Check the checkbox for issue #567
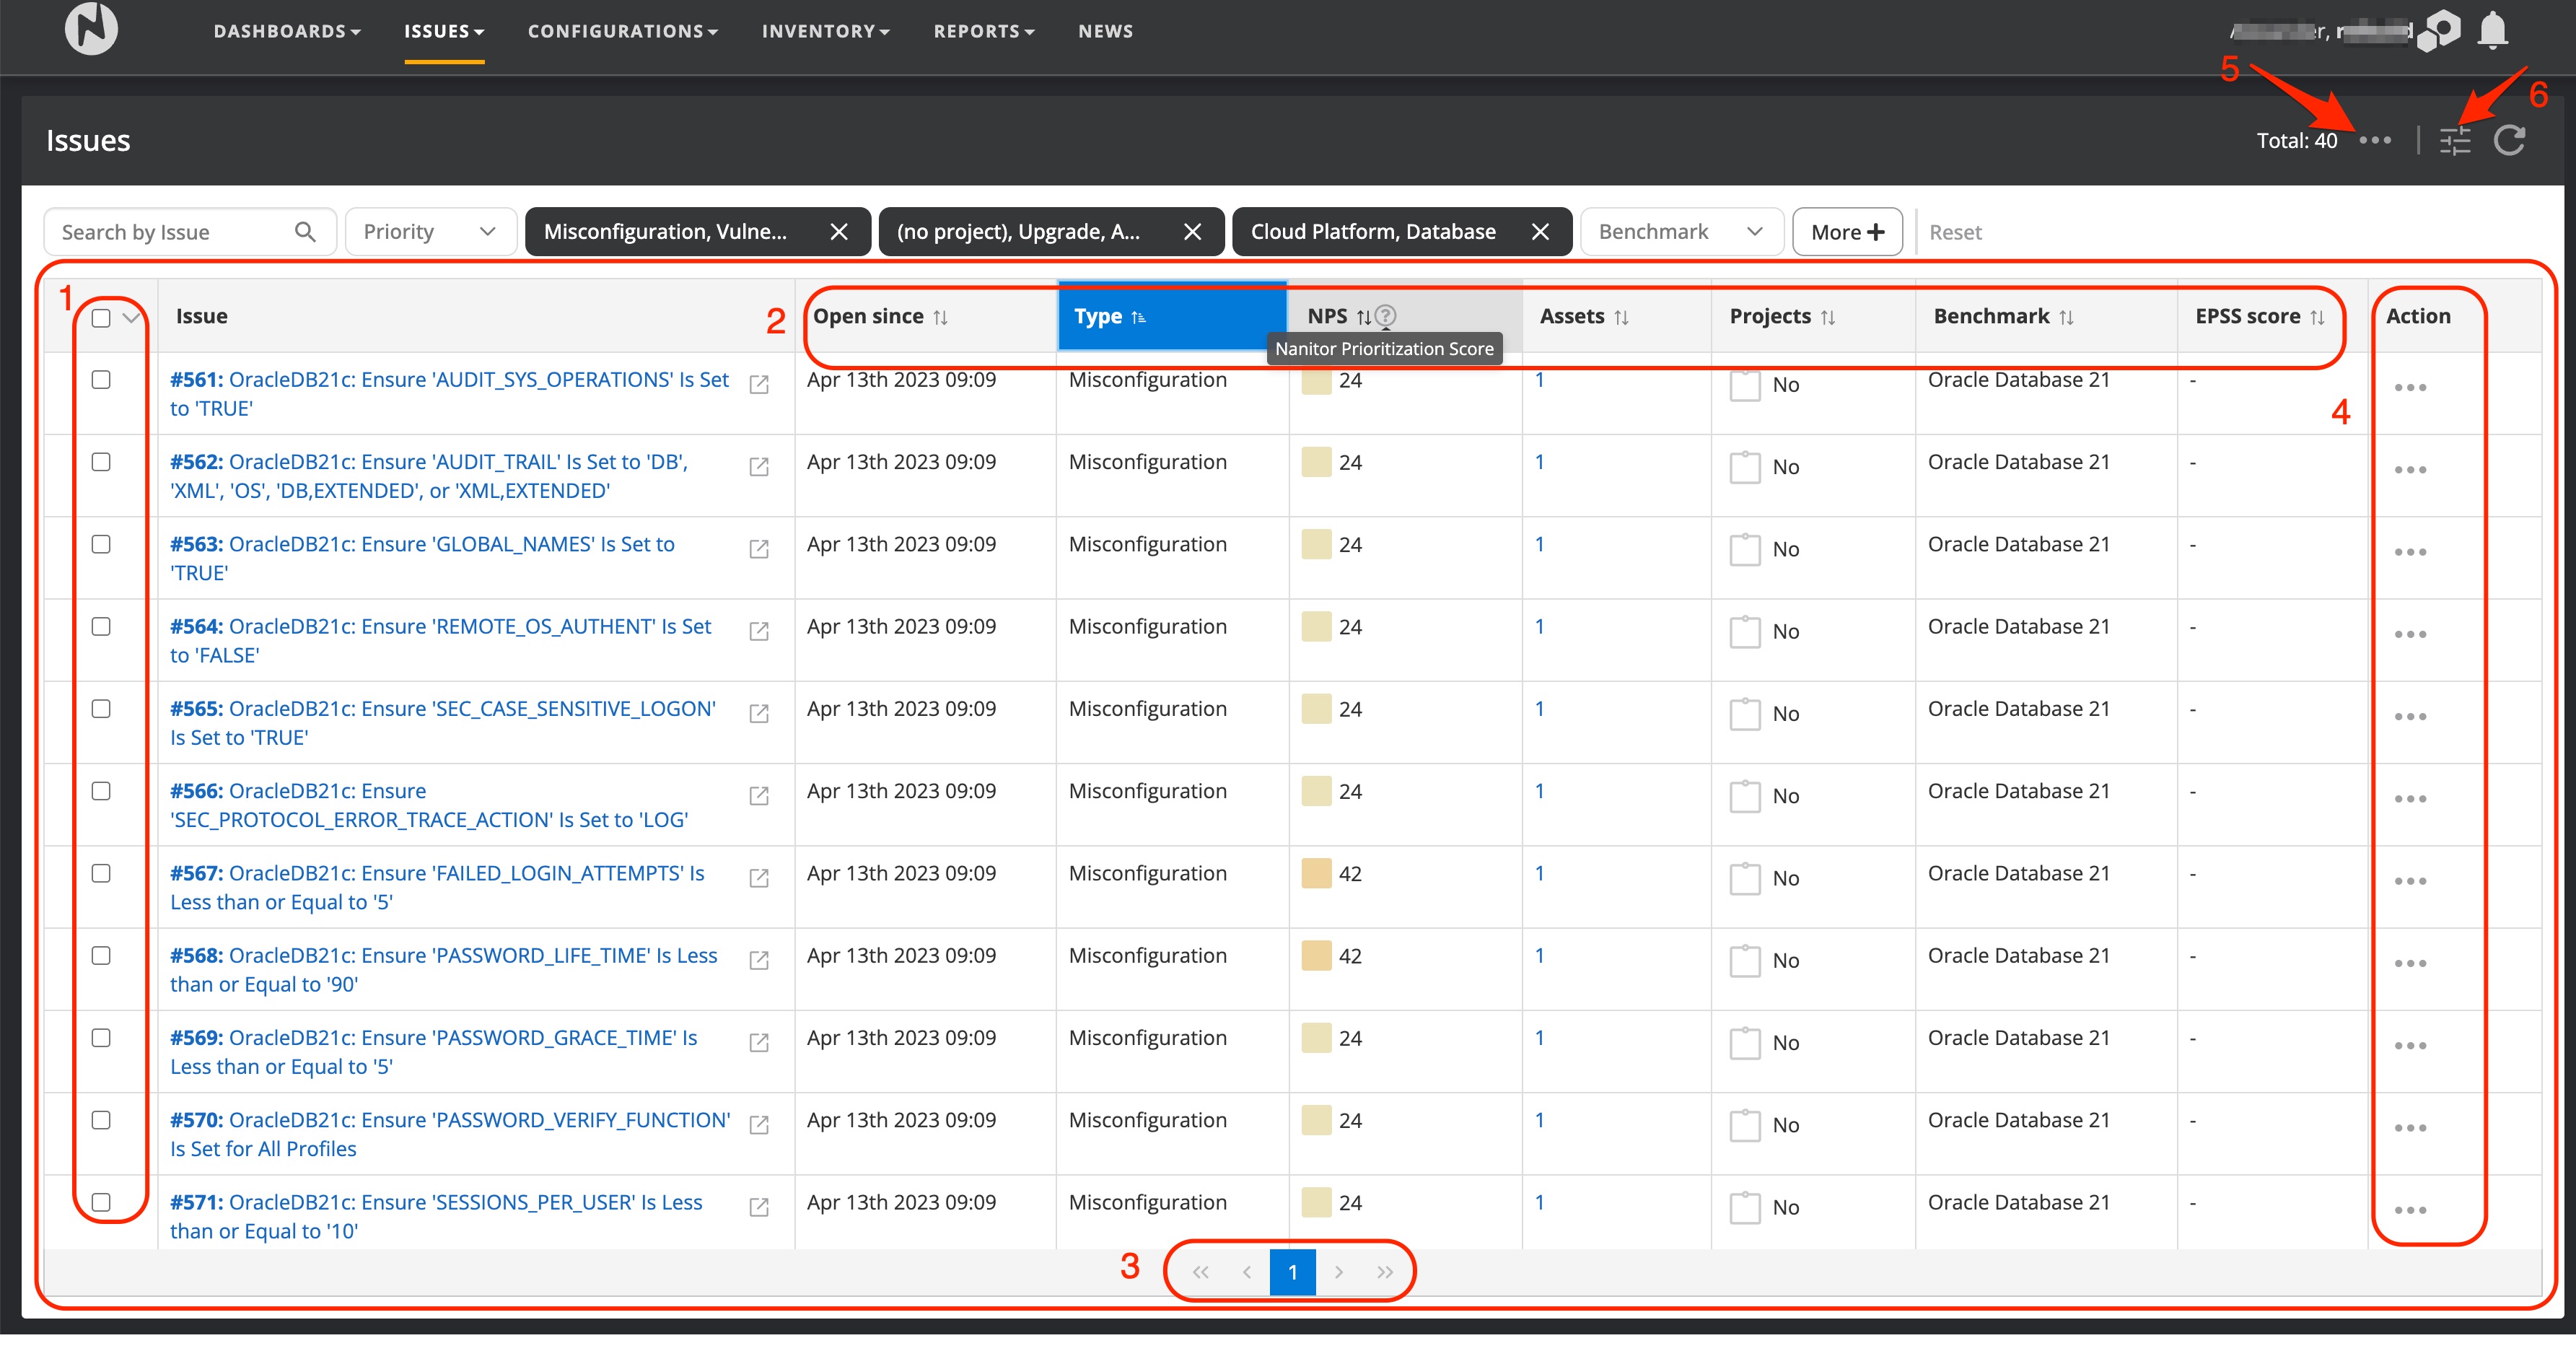This screenshot has width=2576, height=1364. point(101,873)
